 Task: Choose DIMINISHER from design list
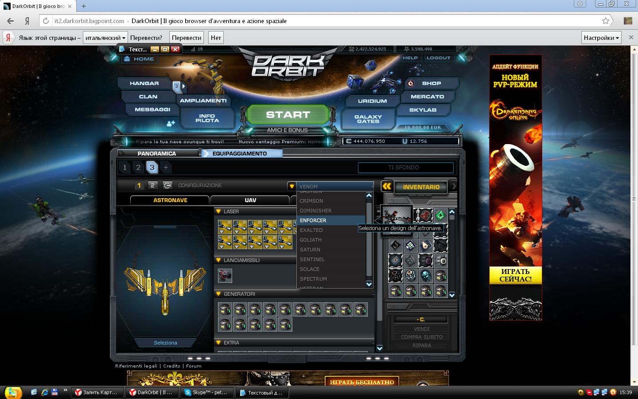click(x=331, y=211)
